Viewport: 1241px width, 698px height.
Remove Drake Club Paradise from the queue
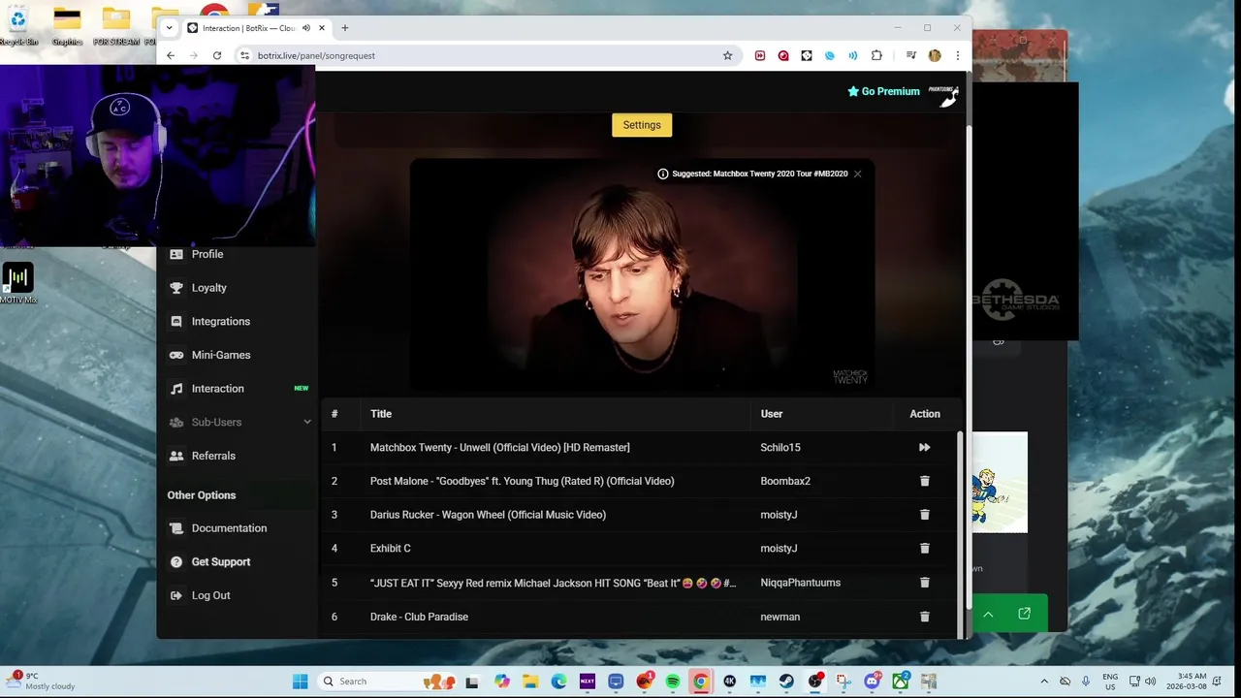click(924, 617)
